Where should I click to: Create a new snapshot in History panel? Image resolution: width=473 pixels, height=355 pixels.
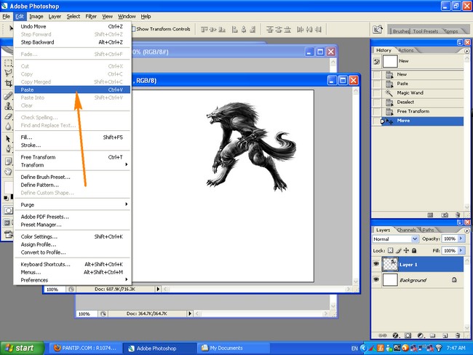coord(445,215)
